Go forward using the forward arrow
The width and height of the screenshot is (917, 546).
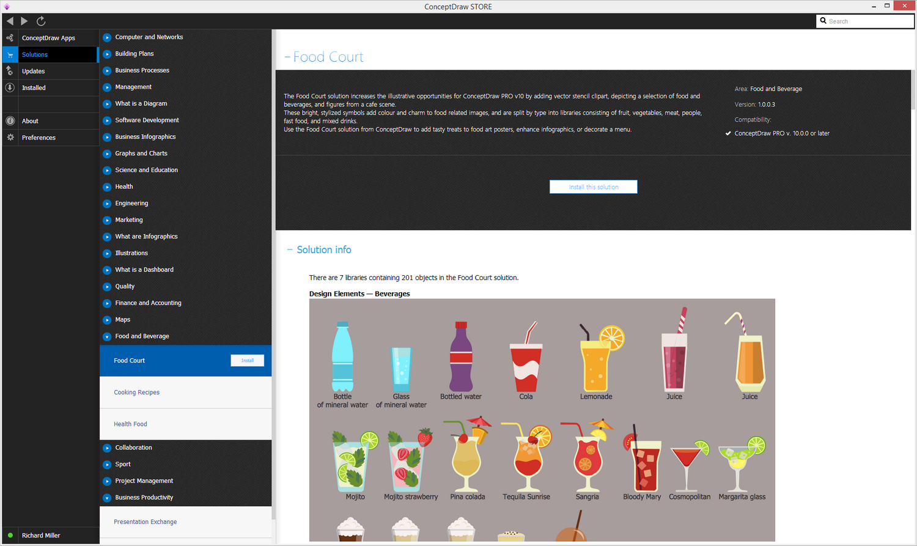[x=24, y=21]
